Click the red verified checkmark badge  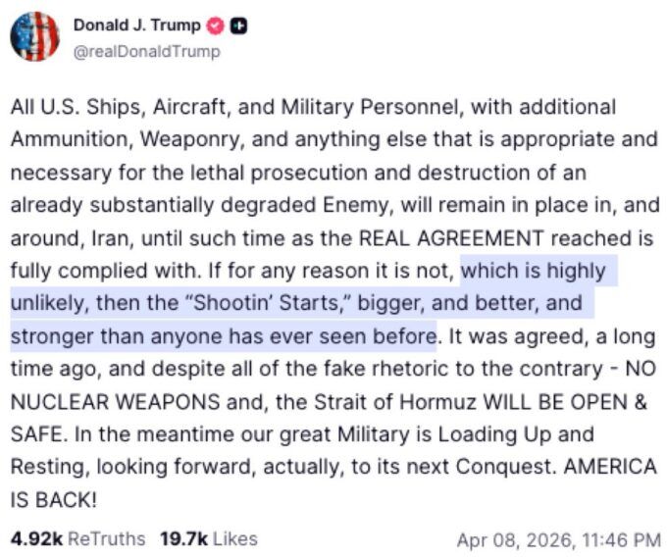(x=216, y=26)
